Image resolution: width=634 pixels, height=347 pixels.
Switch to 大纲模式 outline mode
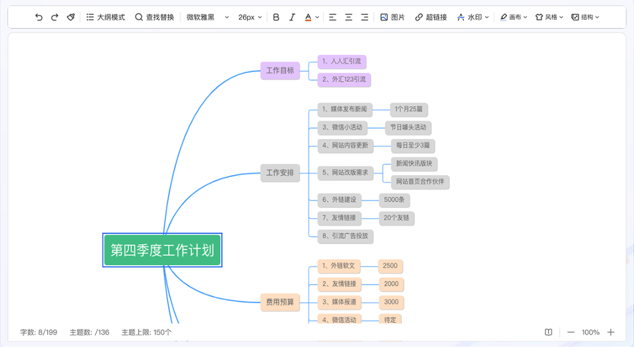(x=105, y=18)
